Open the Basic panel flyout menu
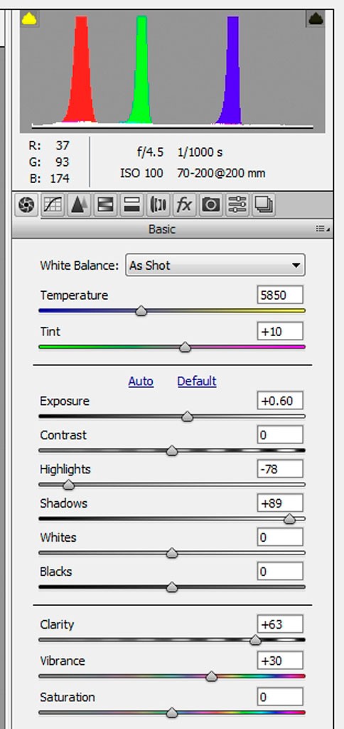Viewport: 344px width, 729px height. tap(323, 229)
